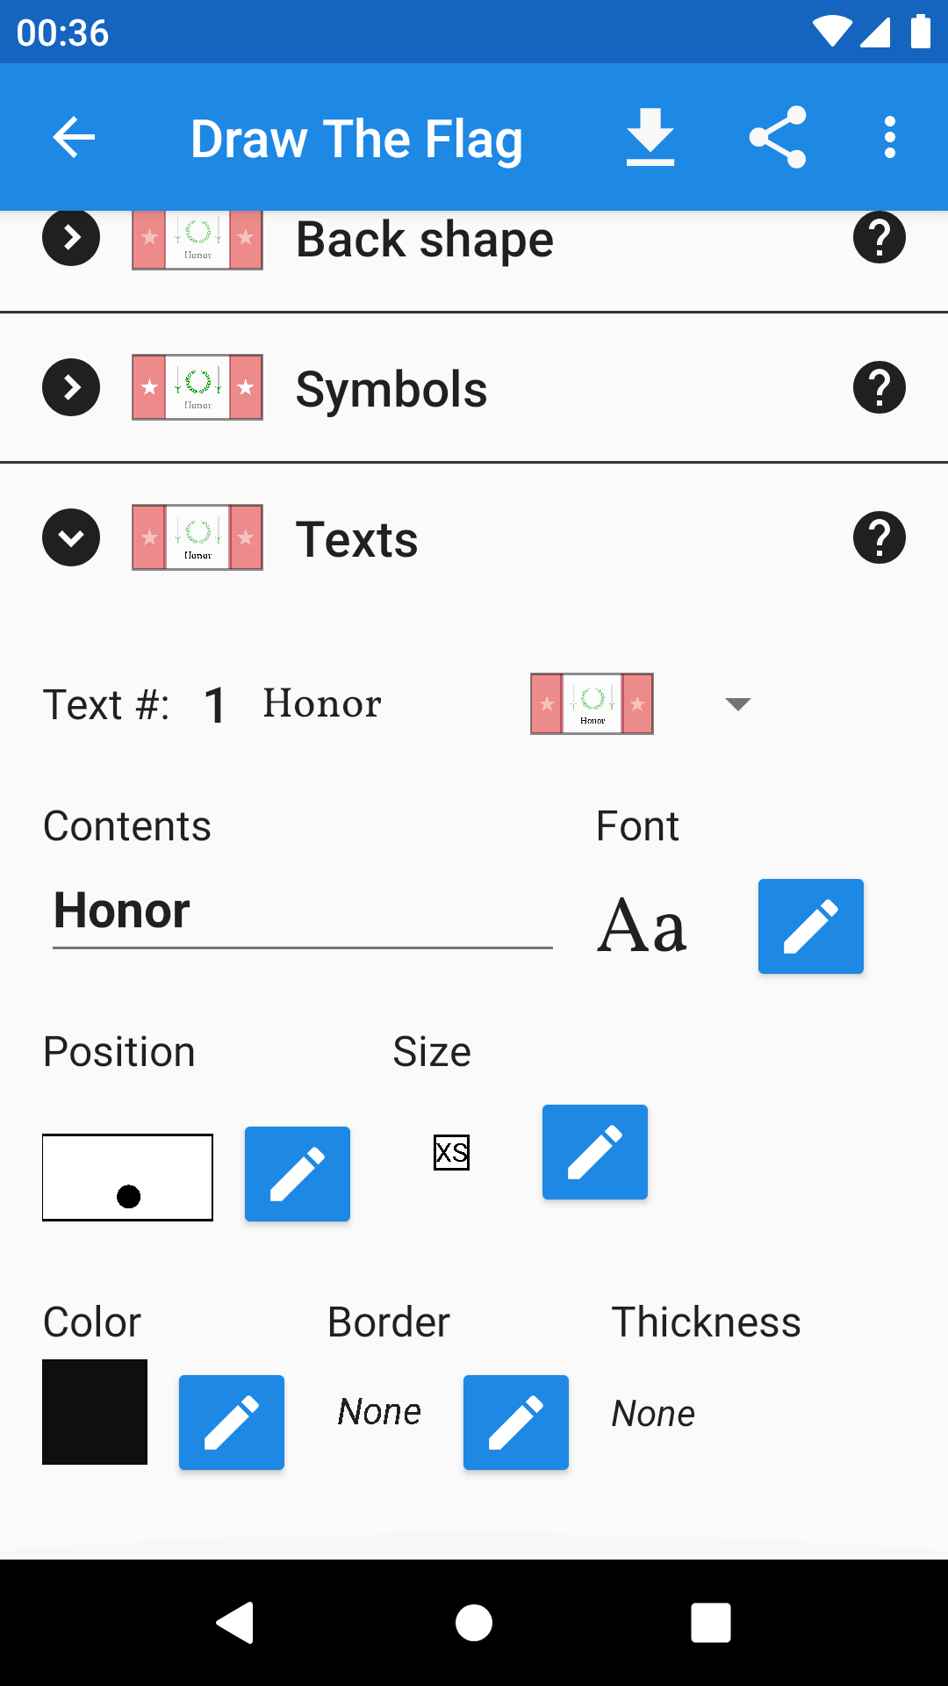
Task: Edit the text position
Action: 298,1174
